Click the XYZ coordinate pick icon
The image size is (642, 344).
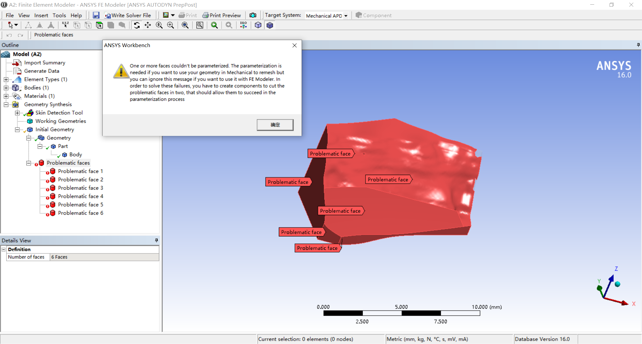tap(65, 25)
